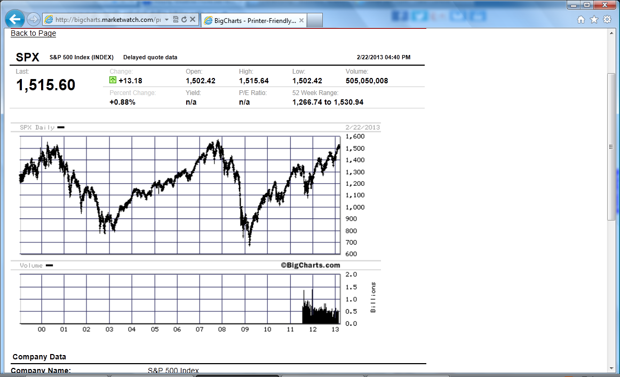Viewport: 620px width, 377px height.
Task: Click the Company Name value S&P 500 Index
Action: point(173,371)
